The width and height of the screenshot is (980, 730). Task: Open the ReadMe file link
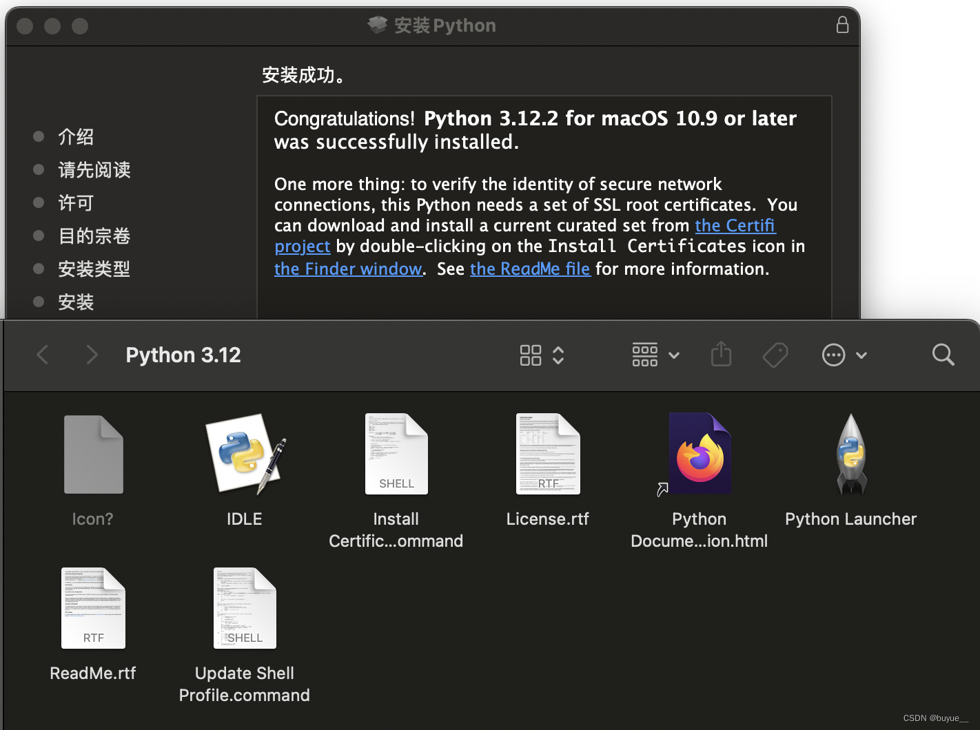pos(530,269)
